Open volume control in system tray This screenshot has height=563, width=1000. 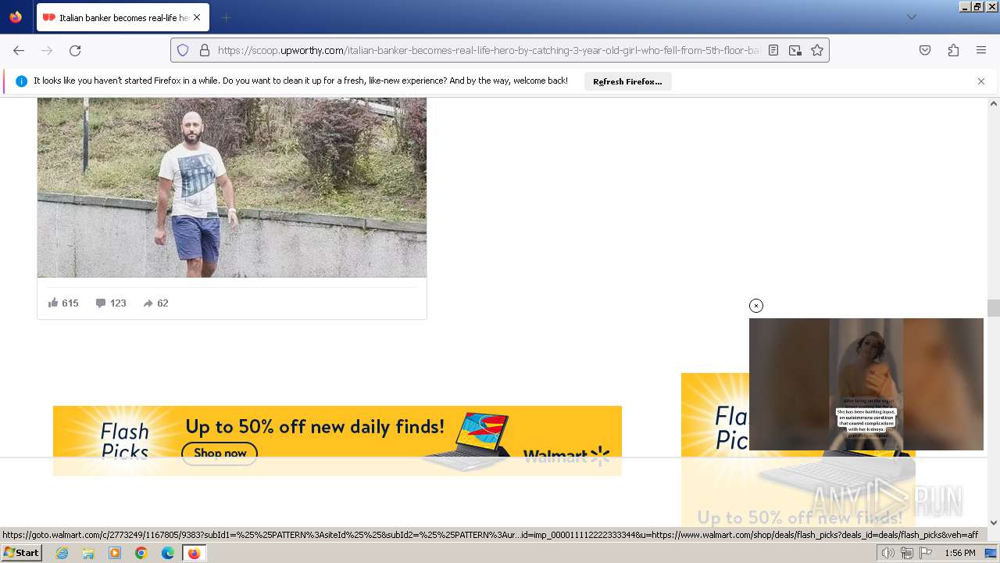tap(888, 553)
